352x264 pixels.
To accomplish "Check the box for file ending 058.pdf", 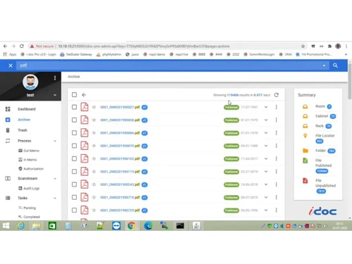I will [74, 120].
